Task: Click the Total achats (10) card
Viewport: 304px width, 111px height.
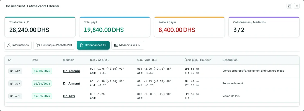Action: click(x=40, y=27)
